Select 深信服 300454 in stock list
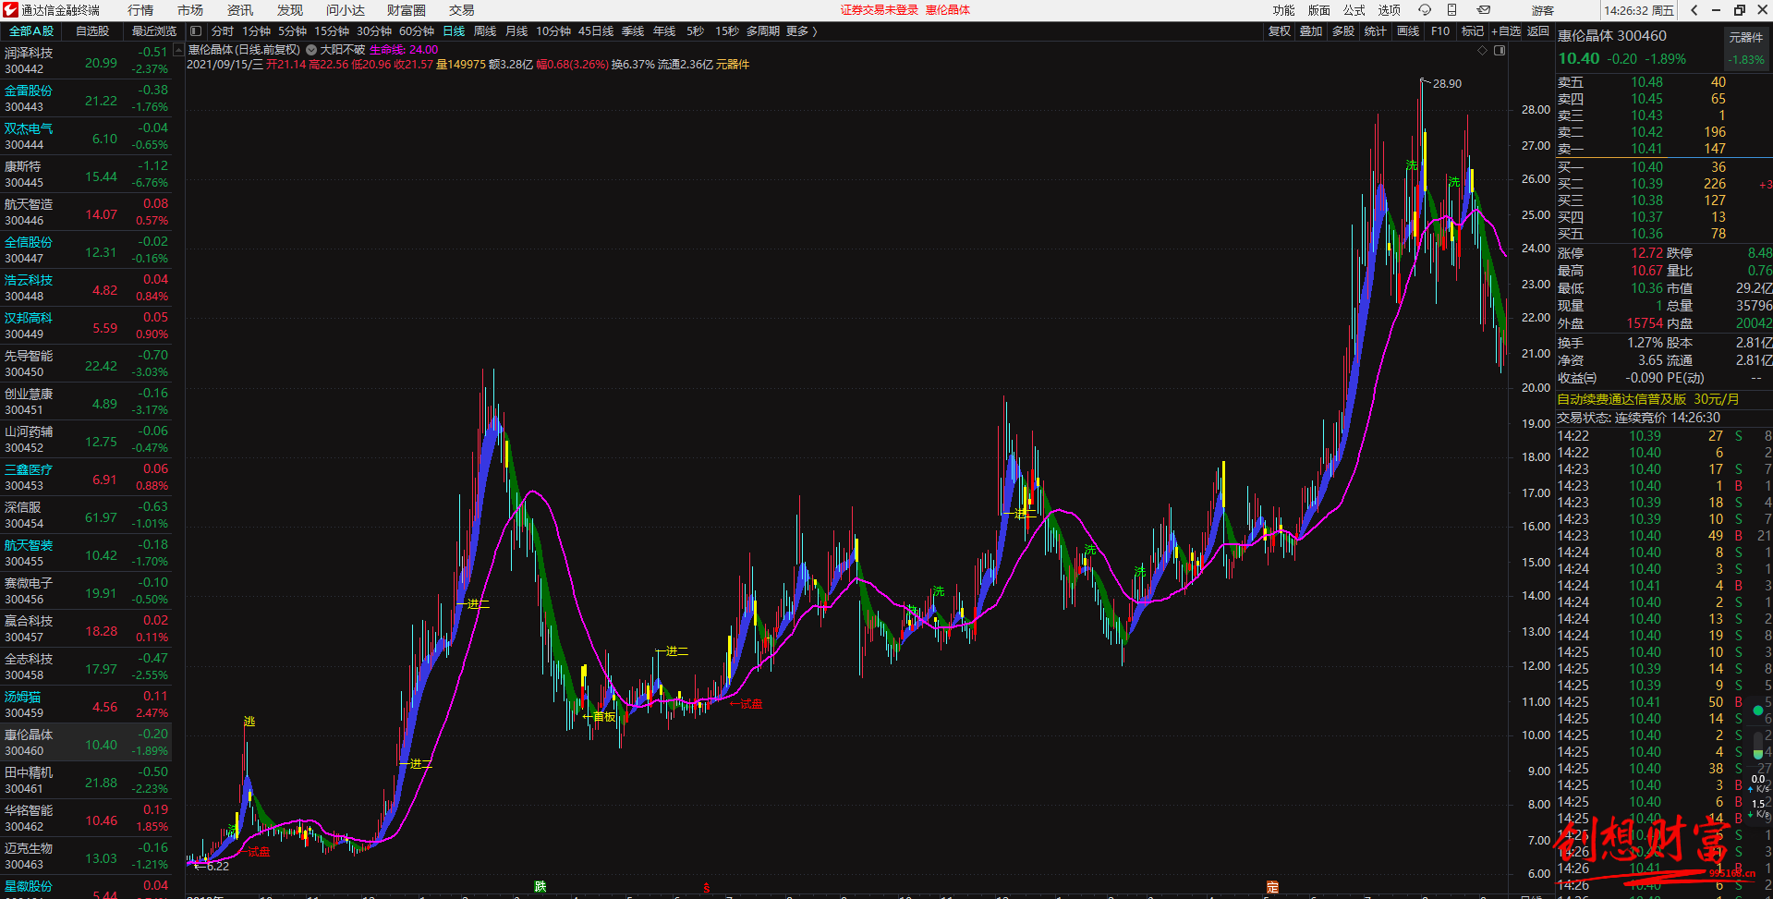The height and width of the screenshot is (899, 1773). pos(86,515)
